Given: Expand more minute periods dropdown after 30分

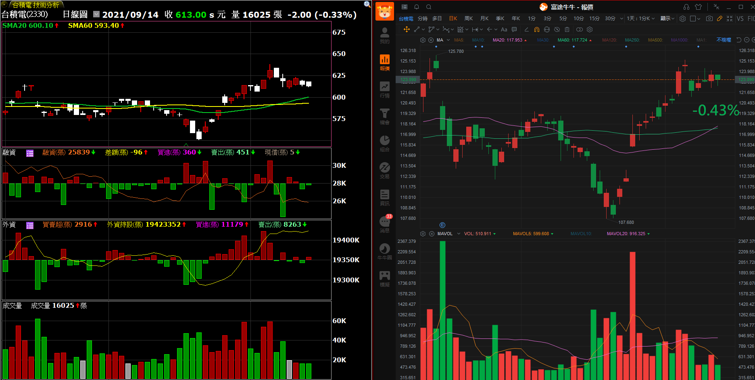Looking at the screenshot, I should click(x=622, y=19).
